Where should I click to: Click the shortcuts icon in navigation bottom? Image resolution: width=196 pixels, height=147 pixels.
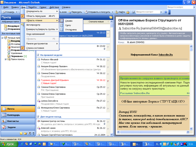[x=29, y=134]
